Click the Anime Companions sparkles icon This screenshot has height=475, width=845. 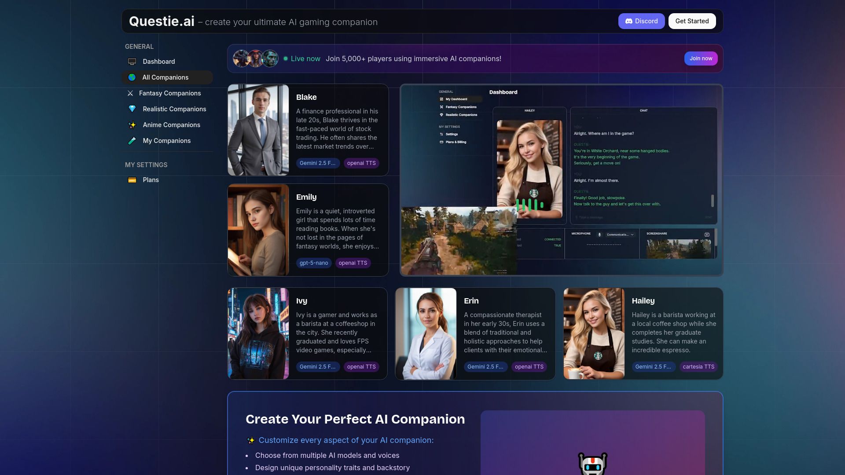(132, 125)
